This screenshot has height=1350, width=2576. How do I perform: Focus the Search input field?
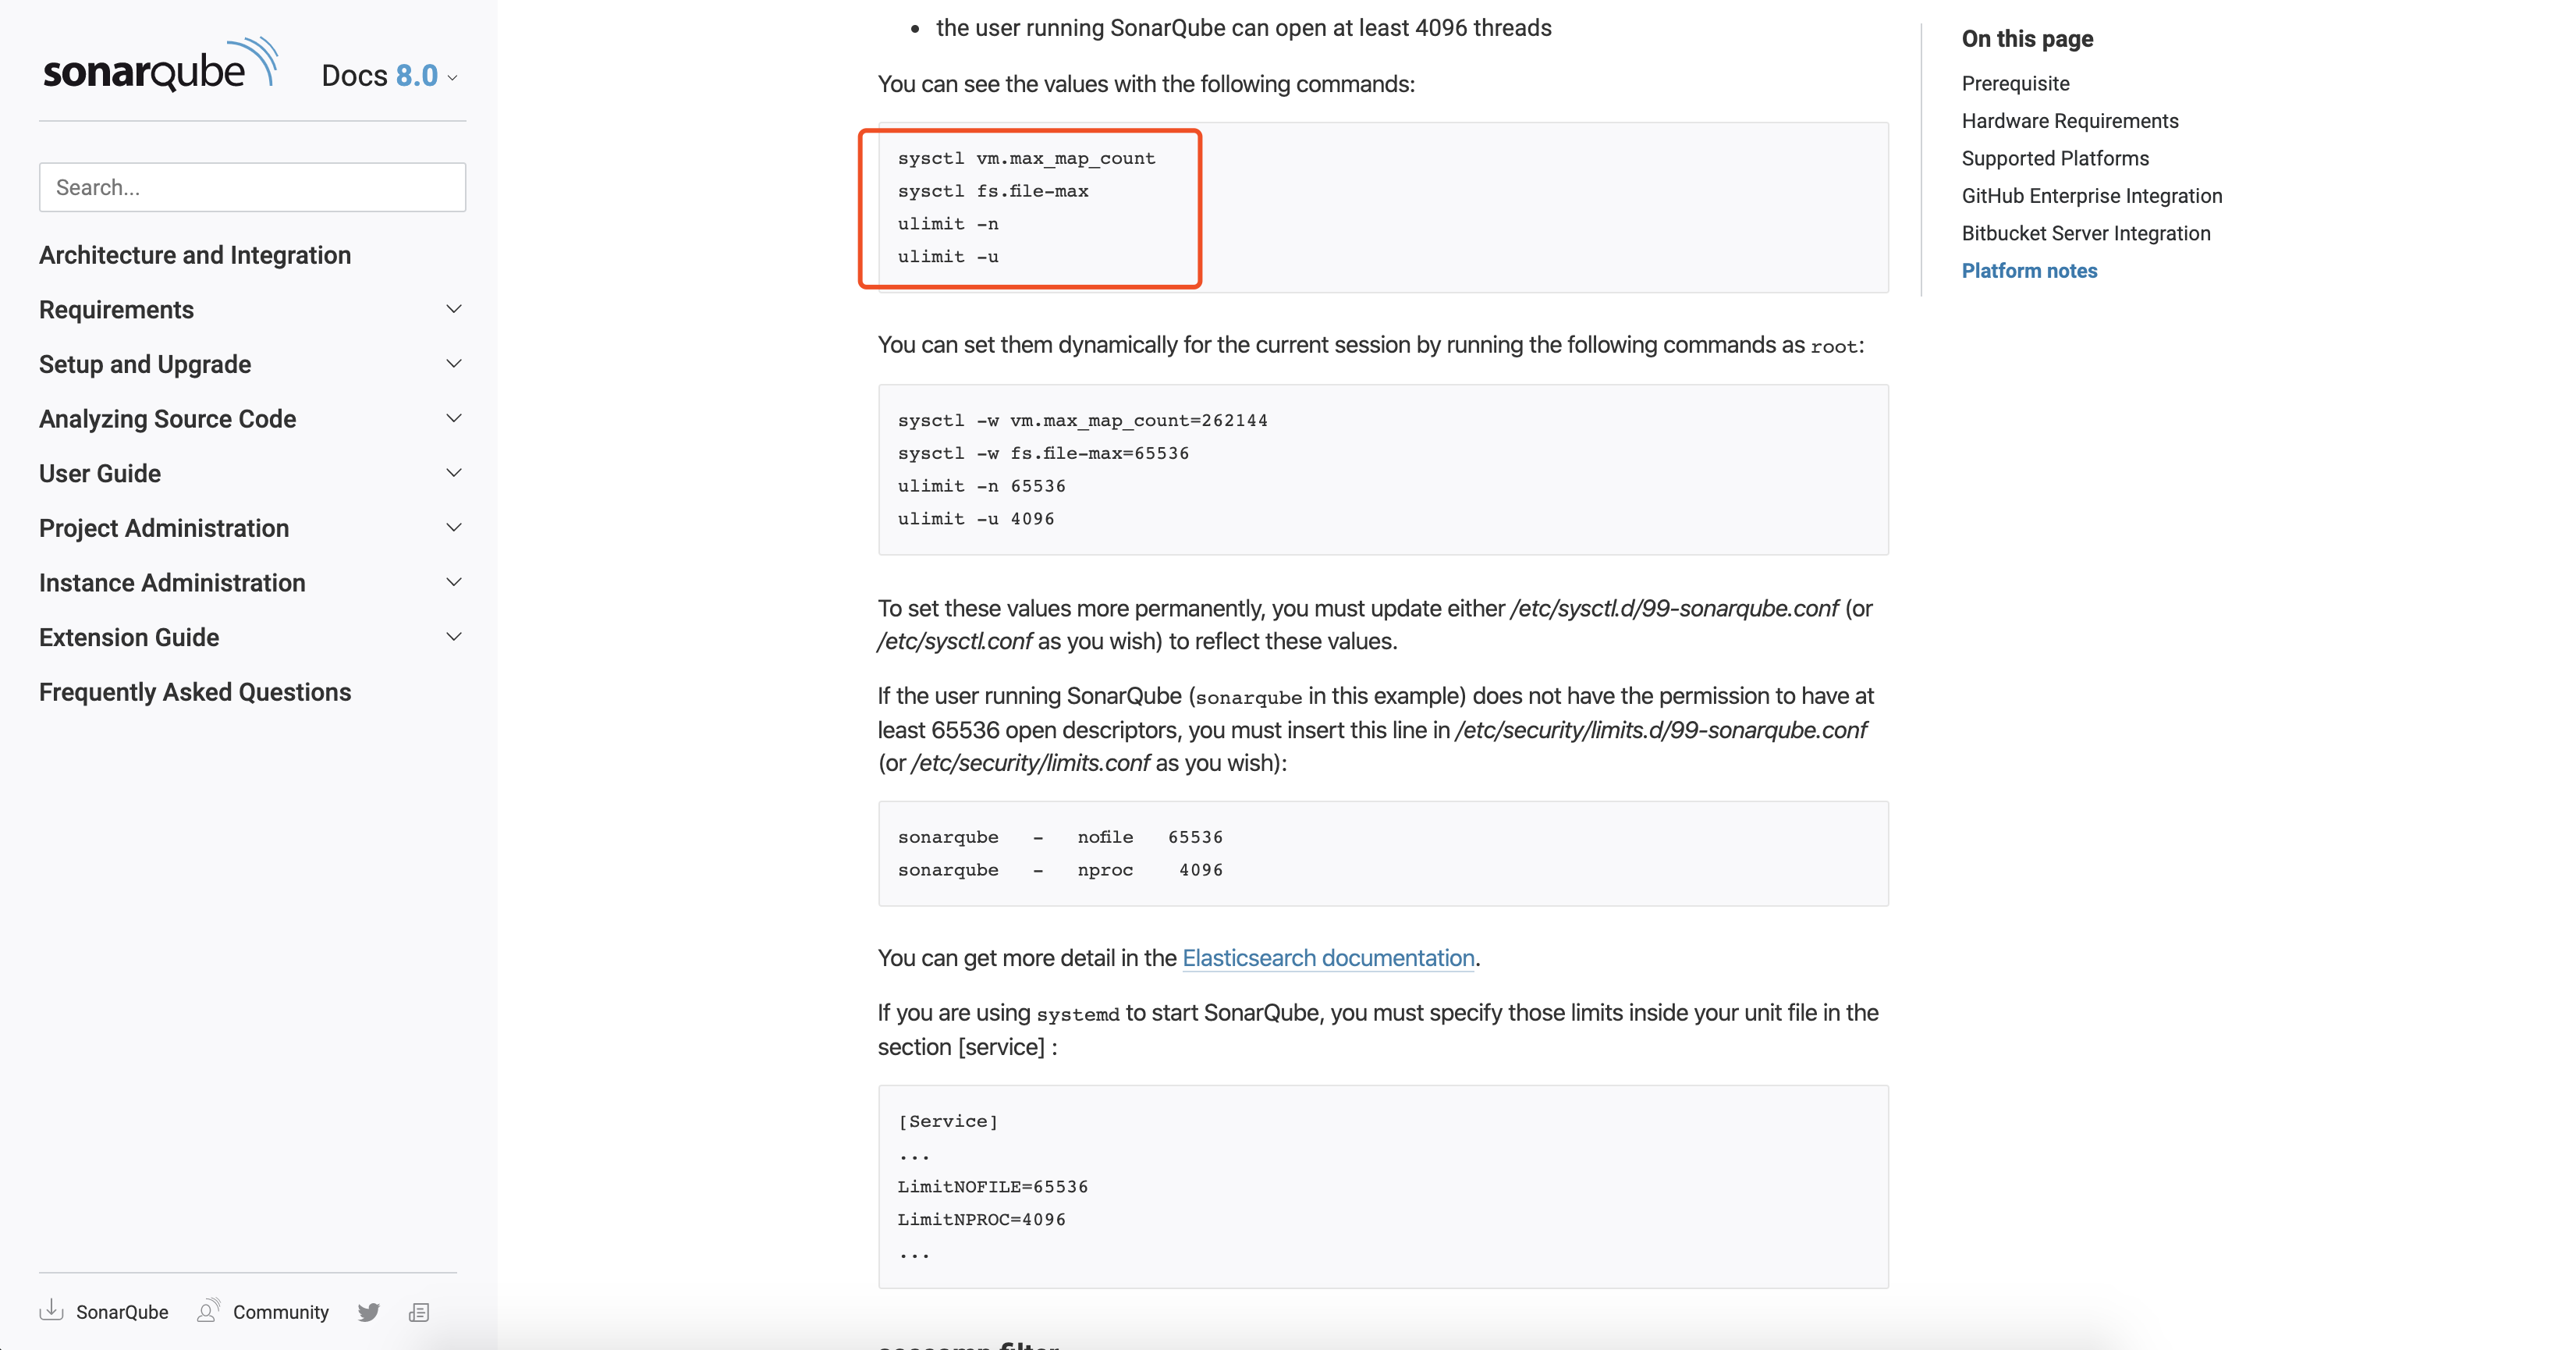click(252, 187)
